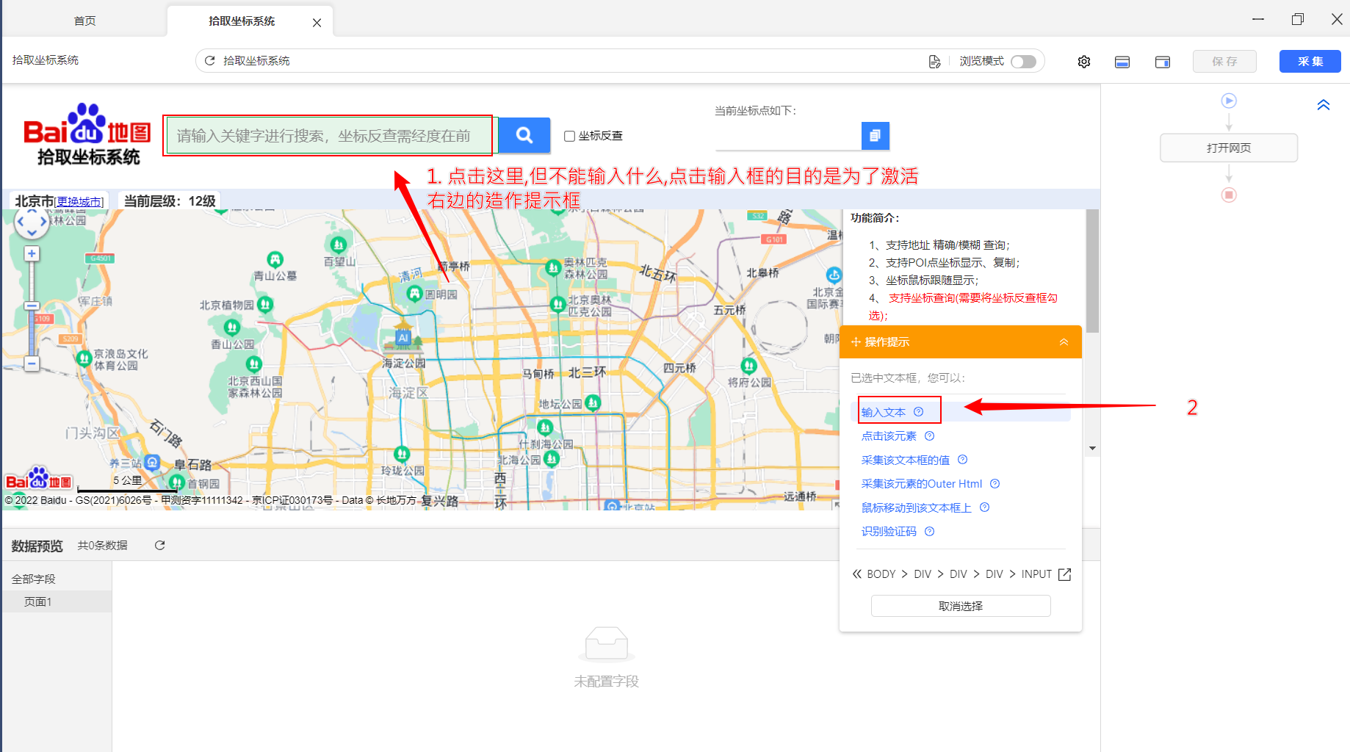Screen dimensions: 1350x752
Task: Click the 香山公园 marker on the map
Action: click(232, 327)
